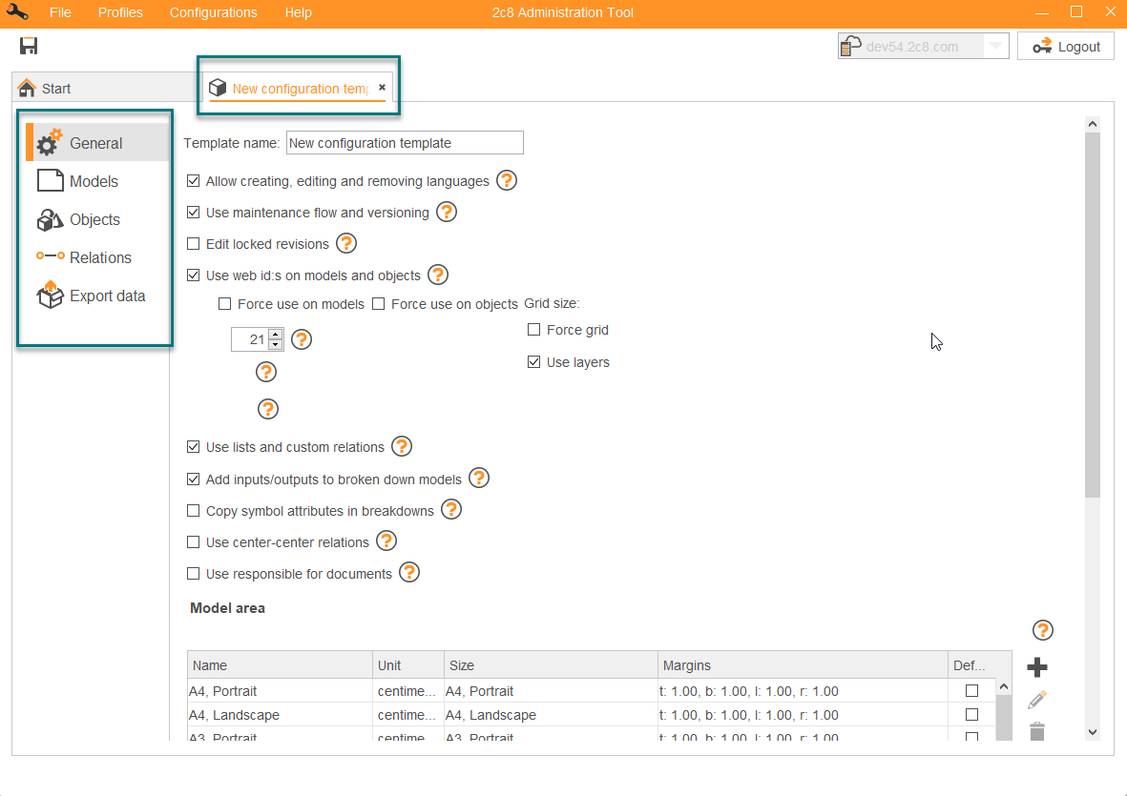The height and width of the screenshot is (796, 1127).
Task: Select Models in the sidebar
Action: [x=97, y=181]
